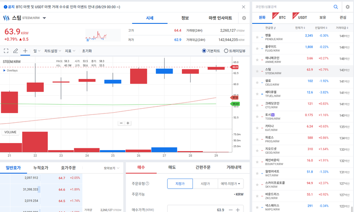This screenshot has height=212, width=354.
Task: Click the mini price sparkline thumbnail
Action: (103, 35)
